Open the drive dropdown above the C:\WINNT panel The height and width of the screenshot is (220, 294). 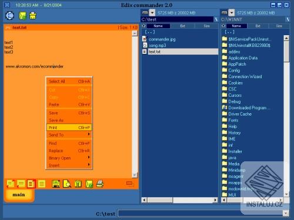pyautogui.click(x=232, y=13)
